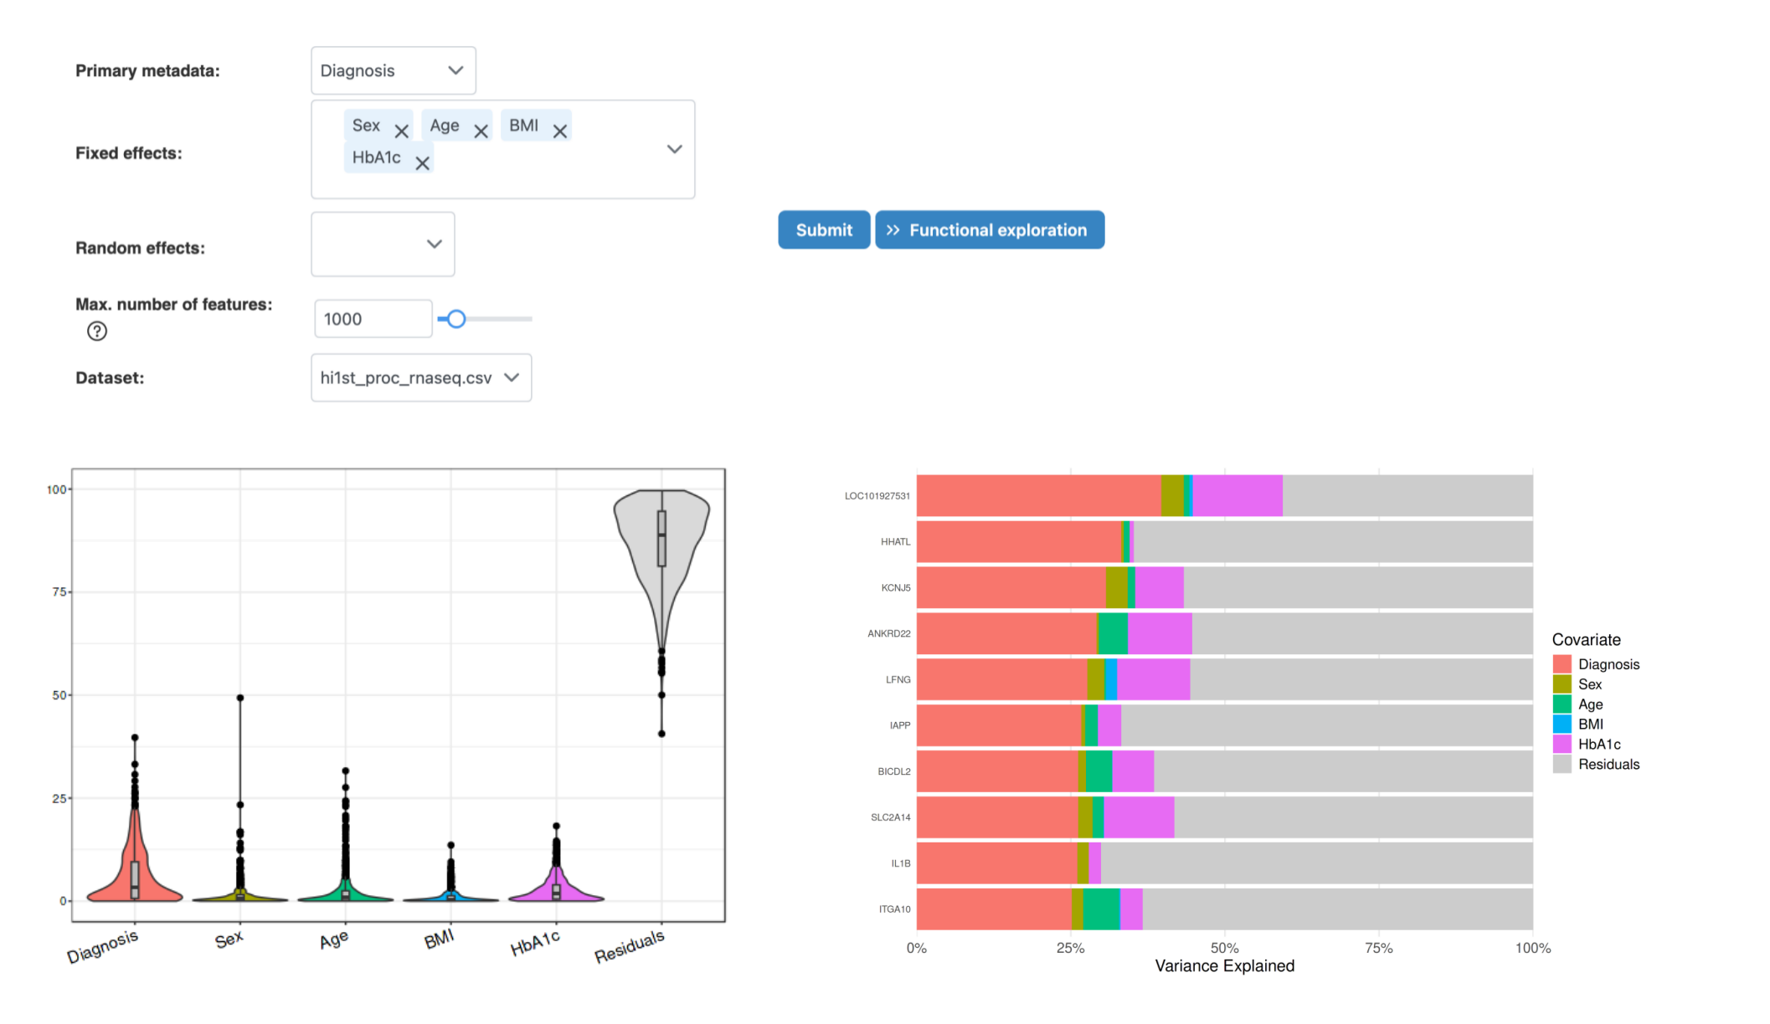Open the Primary metadata Diagnosis dropdown
The width and height of the screenshot is (1770, 1024).
393,70
